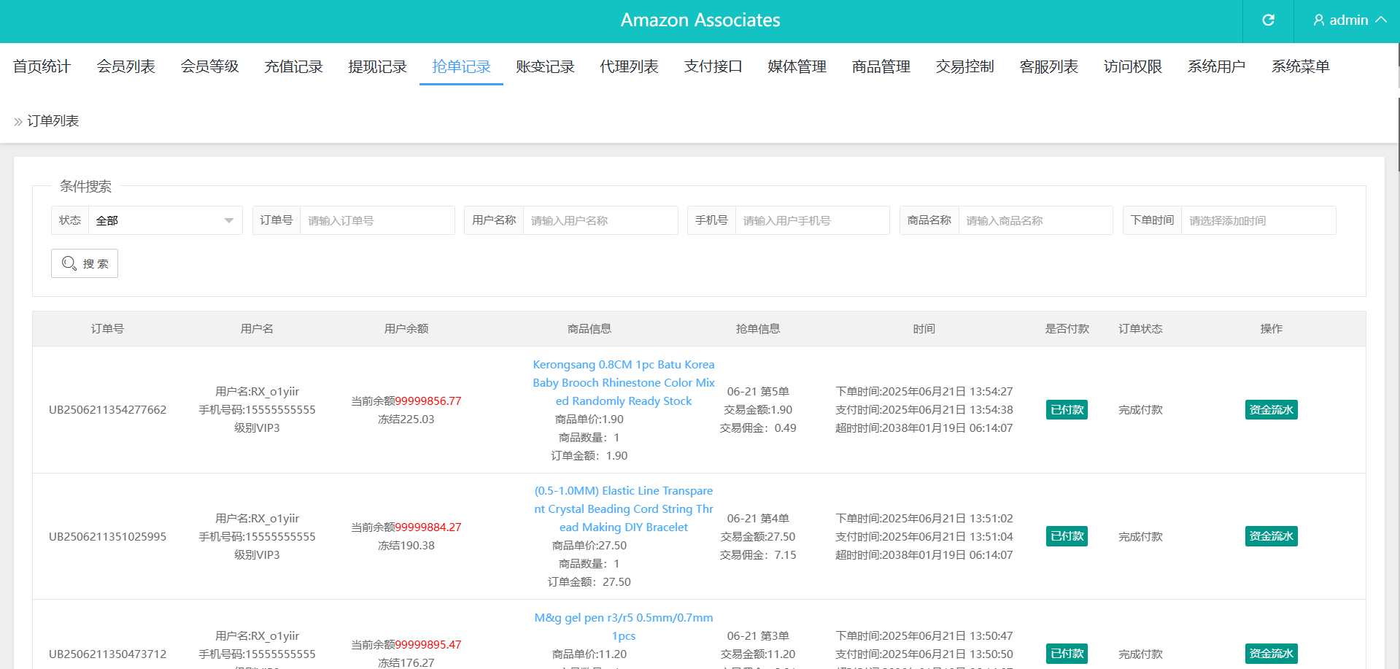Click order number UB2506211354277662
This screenshot has width=1400, height=669.
(x=107, y=410)
